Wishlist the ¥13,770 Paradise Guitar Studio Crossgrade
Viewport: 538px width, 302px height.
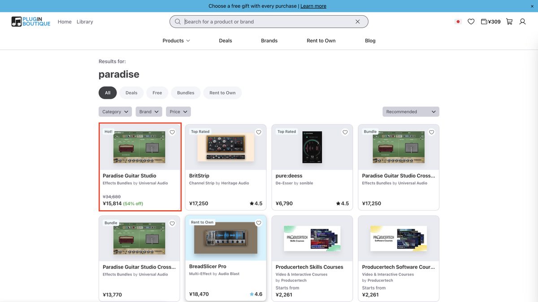[x=172, y=224]
